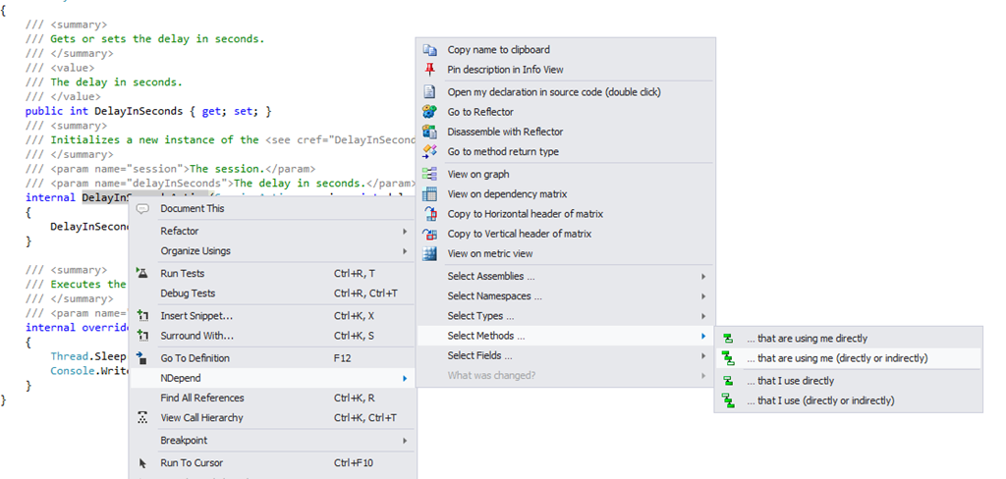The height and width of the screenshot is (479, 1006).
Task: Click the Run Tests flask icon
Action: tap(142, 273)
